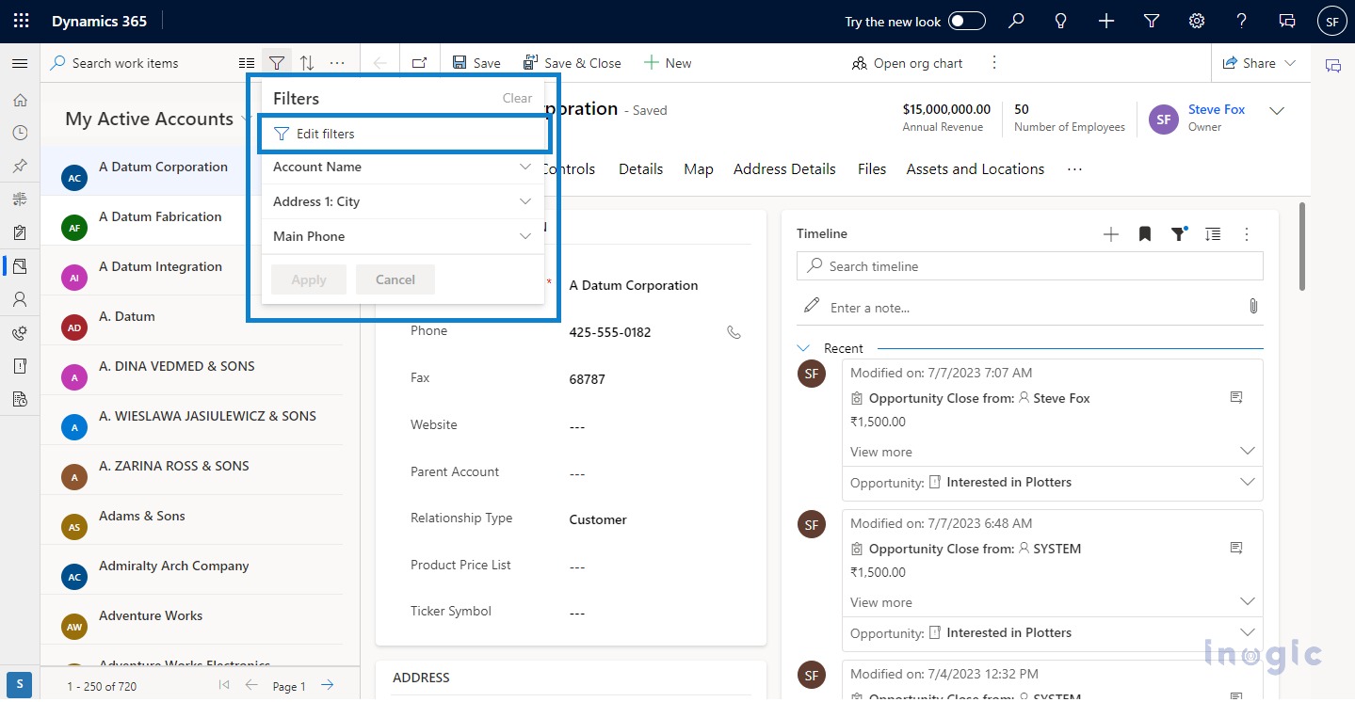Open the chat bubbles icon in header

click(1287, 21)
